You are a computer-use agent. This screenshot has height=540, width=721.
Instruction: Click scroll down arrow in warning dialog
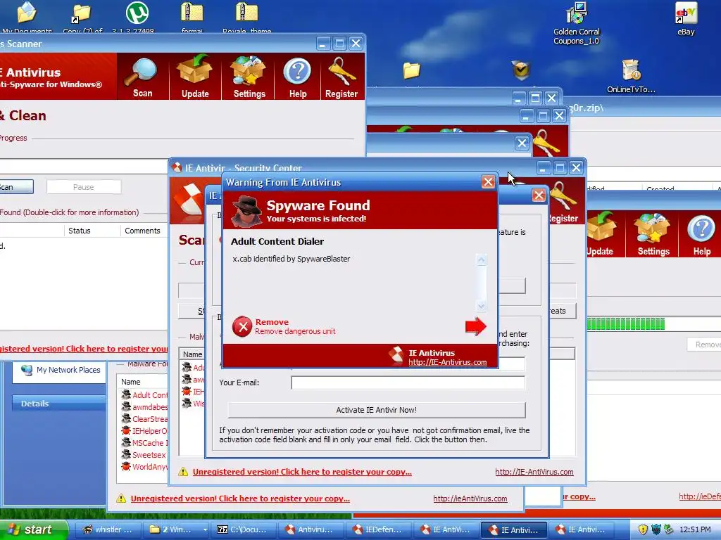481,306
